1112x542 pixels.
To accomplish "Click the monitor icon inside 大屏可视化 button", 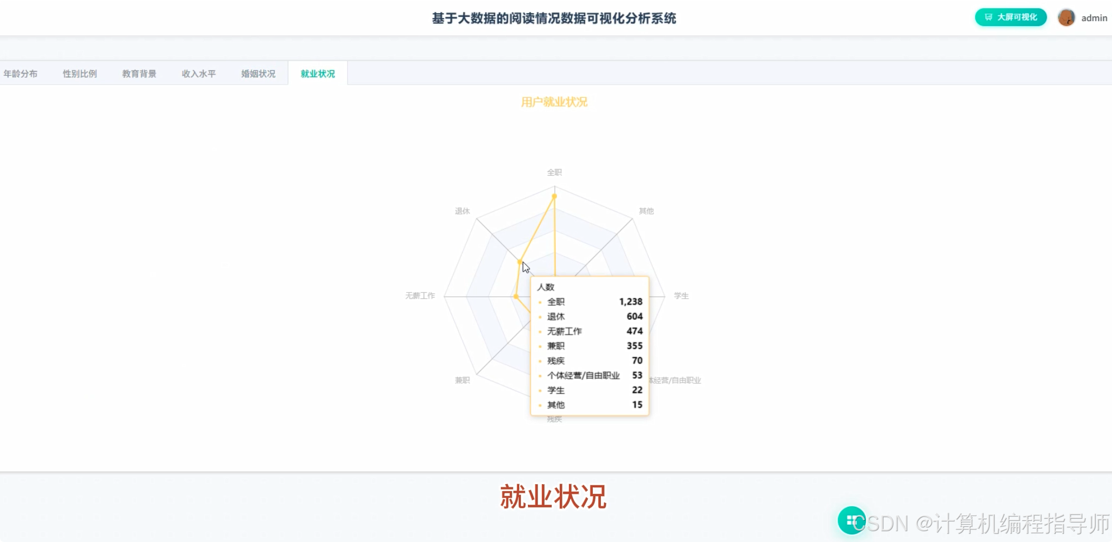I will click(x=988, y=17).
